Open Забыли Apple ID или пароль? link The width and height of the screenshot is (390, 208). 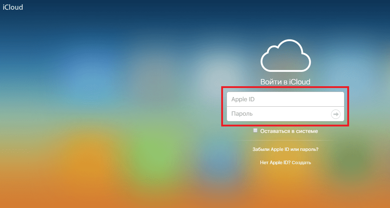click(x=285, y=149)
